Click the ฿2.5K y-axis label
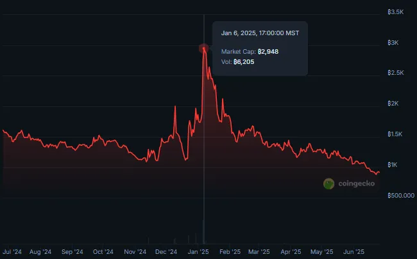Viewport: 417px width, 259px height. click(396, 73)
